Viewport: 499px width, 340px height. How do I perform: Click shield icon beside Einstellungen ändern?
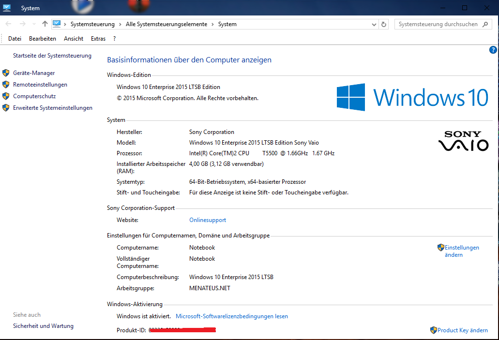click(441, 248)
